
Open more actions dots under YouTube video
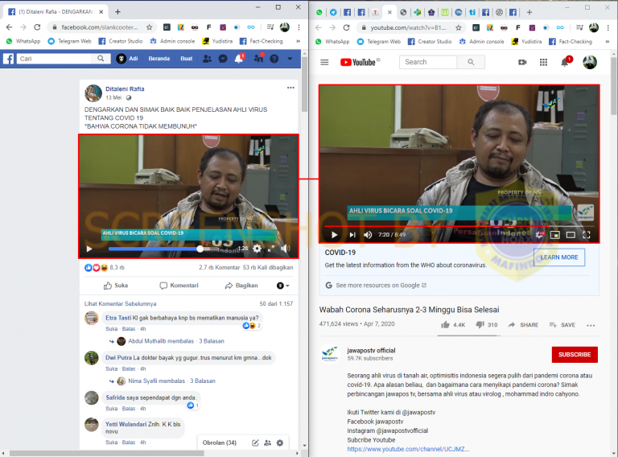pyautogui.click(x=591, y=325)
